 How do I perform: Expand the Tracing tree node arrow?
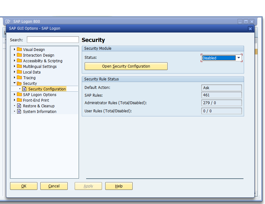[x=14, y=78]
